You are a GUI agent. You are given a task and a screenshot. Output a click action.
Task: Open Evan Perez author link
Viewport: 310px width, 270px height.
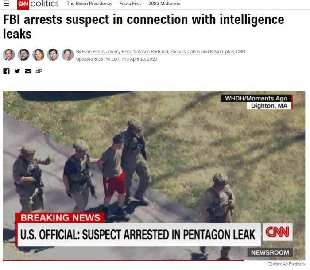(x=93, y=52)
